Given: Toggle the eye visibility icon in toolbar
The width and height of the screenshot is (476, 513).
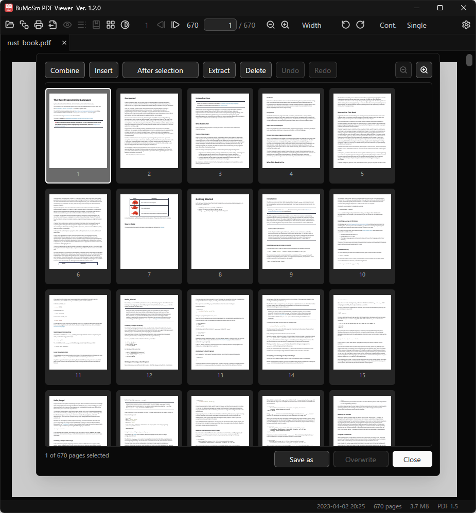Looking at the screenshot, I should (x=67, y=25).
